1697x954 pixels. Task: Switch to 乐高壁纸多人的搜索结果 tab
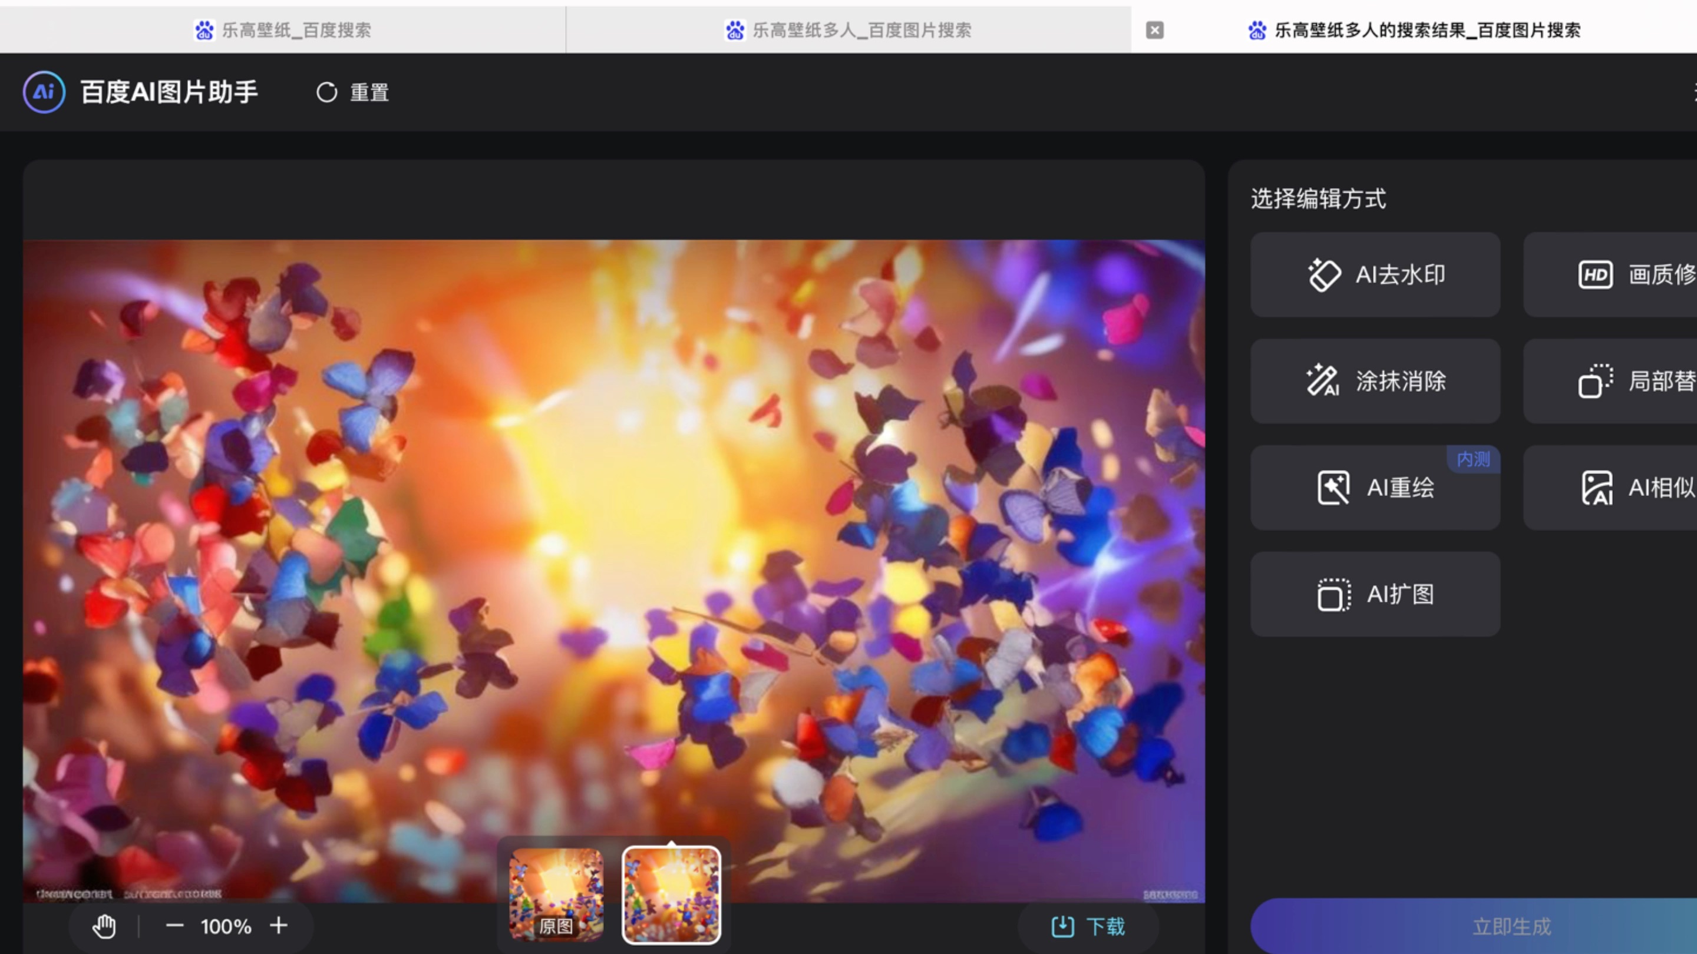click(x=1414, y=29)
